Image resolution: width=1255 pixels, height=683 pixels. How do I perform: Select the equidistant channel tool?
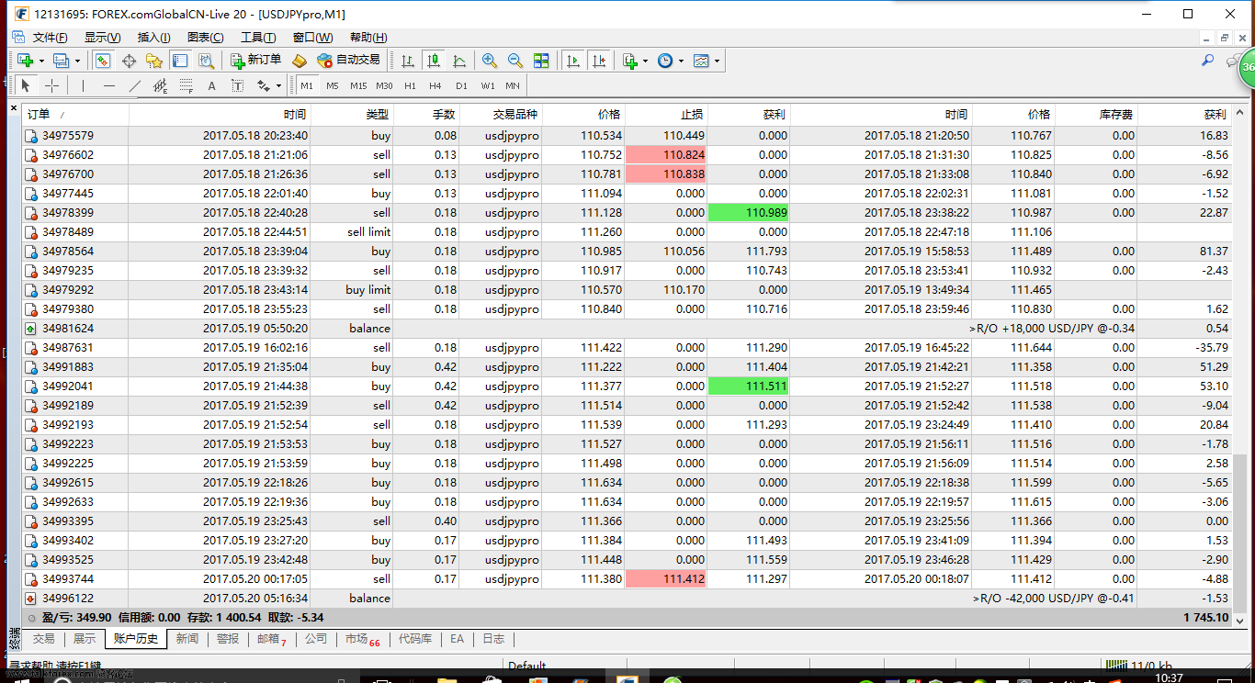click(x=160, y=85)
